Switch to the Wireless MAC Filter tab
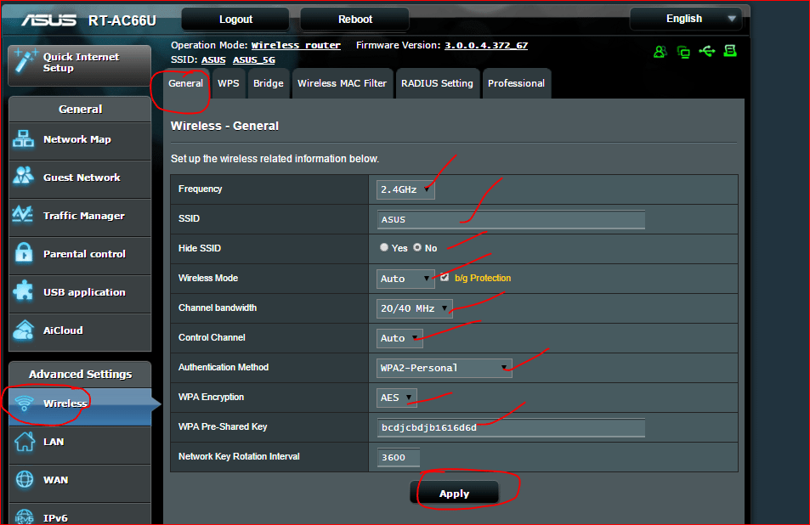Screen dimensions: 810x525 tap(342, 83)
